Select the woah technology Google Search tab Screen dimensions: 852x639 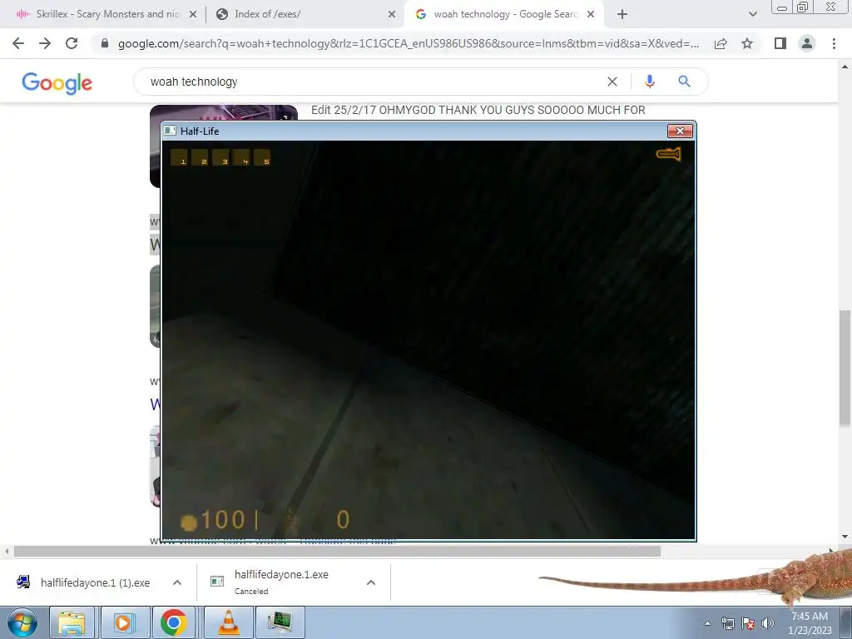coord(503,14)
